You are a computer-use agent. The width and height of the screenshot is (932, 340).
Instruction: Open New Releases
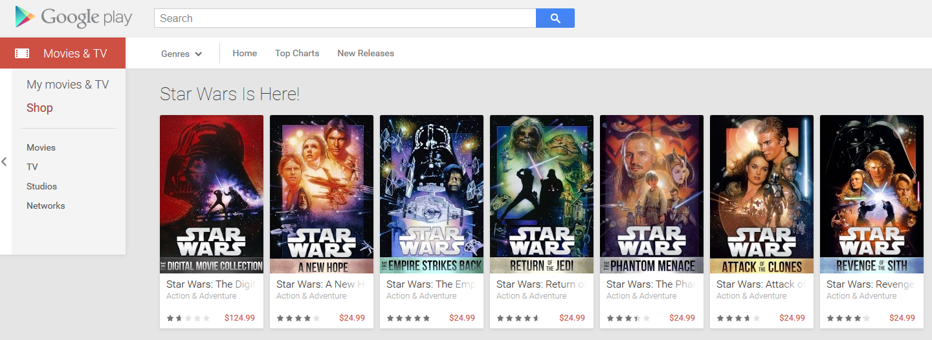point(366,53)
